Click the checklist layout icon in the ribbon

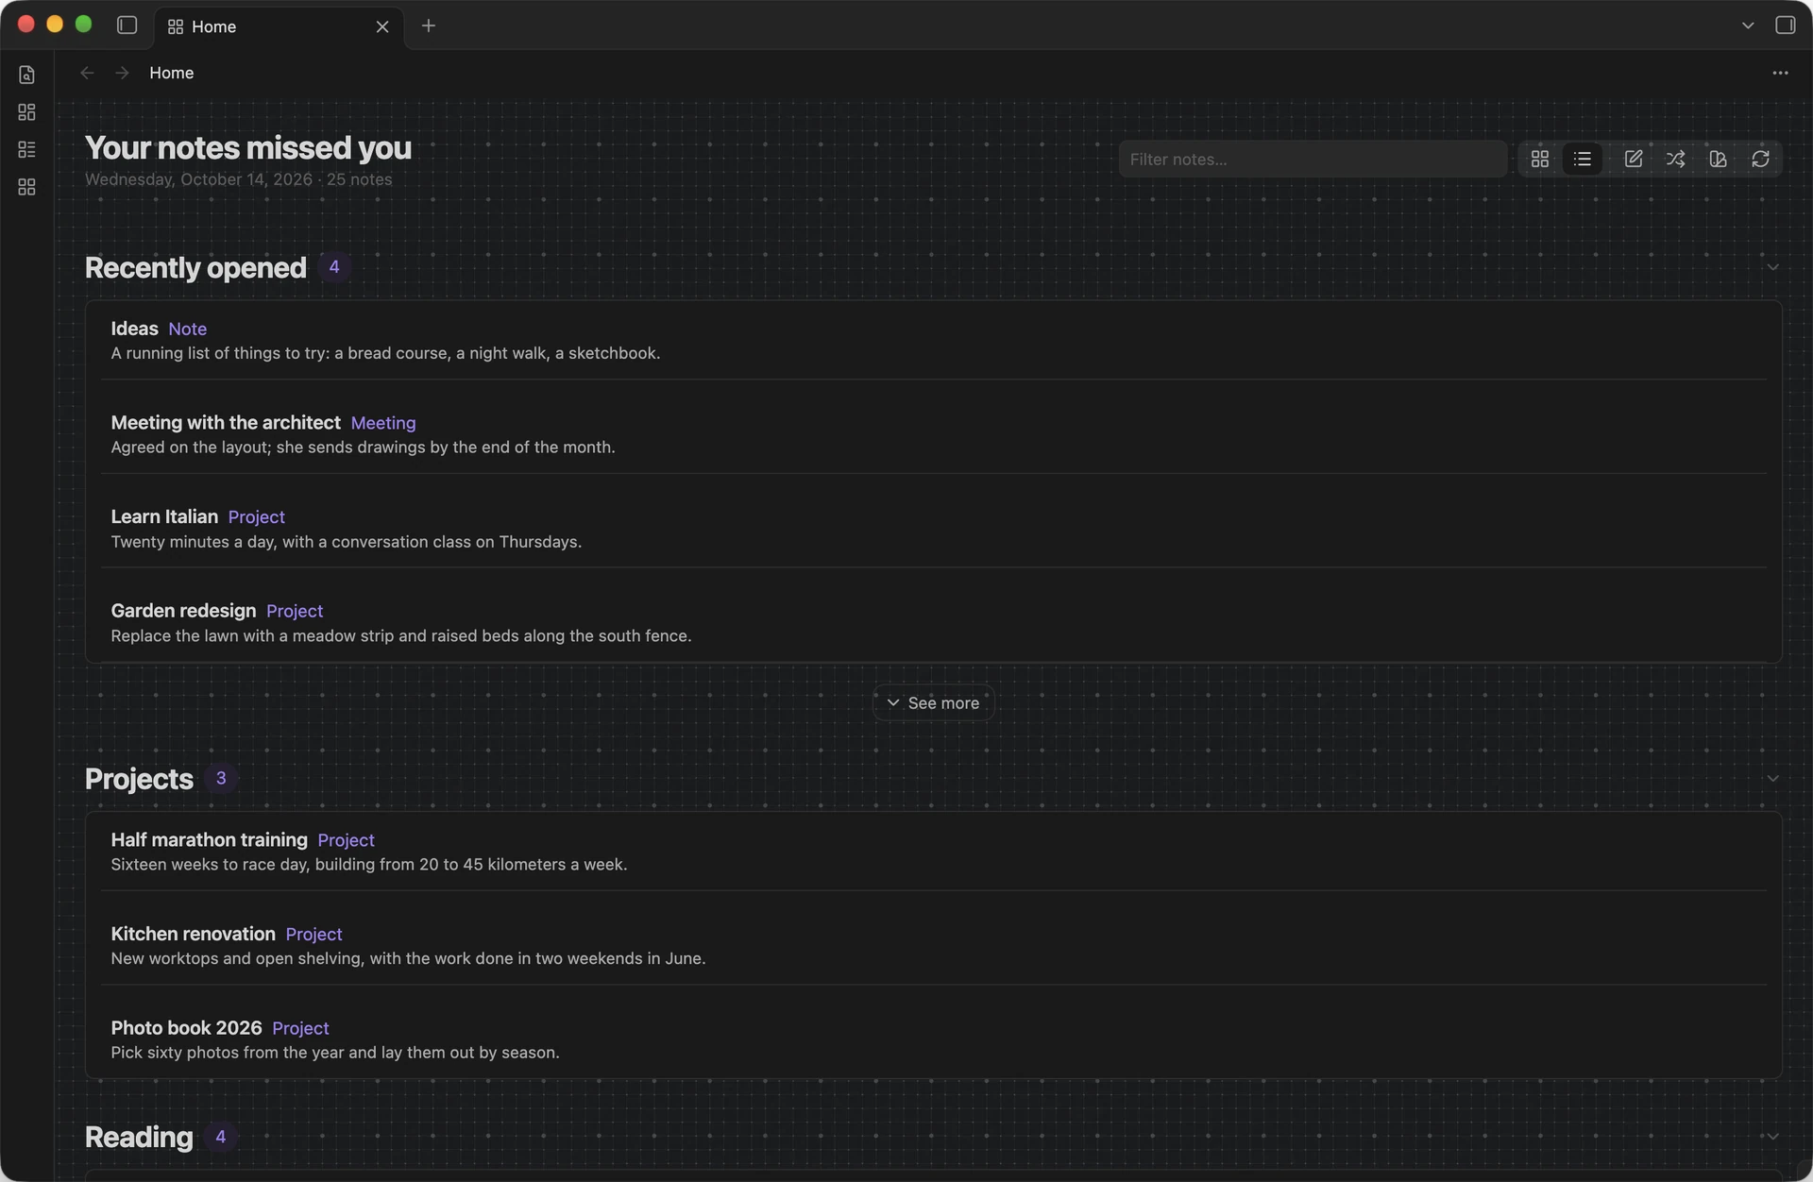(x=26, y=149)
